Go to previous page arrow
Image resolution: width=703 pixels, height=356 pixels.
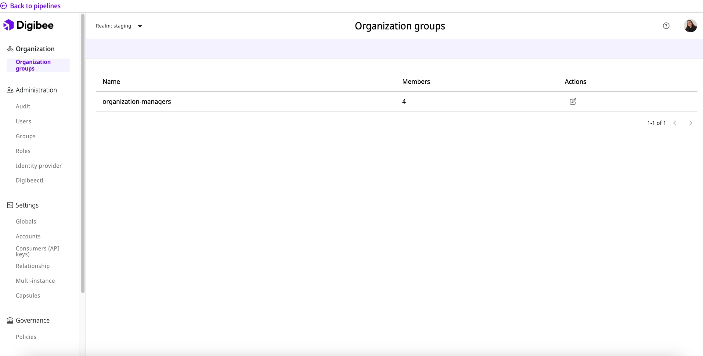pyautogui.click(x=675, y=123)
